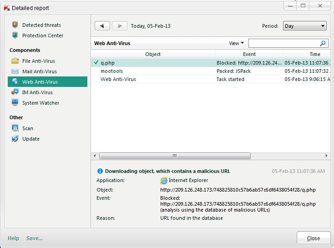The image size is (334, 248).
Task: Select IM Anti-Virus component
Action: [x=37, y=92]
